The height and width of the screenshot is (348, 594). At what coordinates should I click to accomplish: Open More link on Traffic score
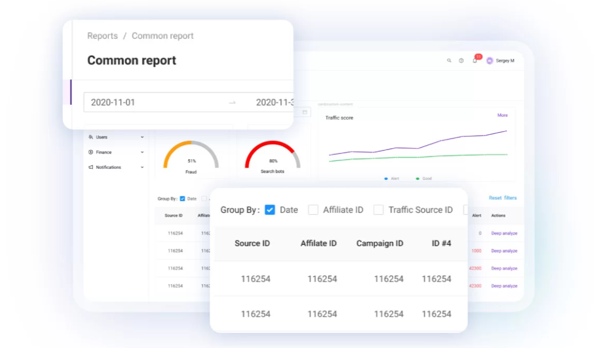[x=502, y=115]
